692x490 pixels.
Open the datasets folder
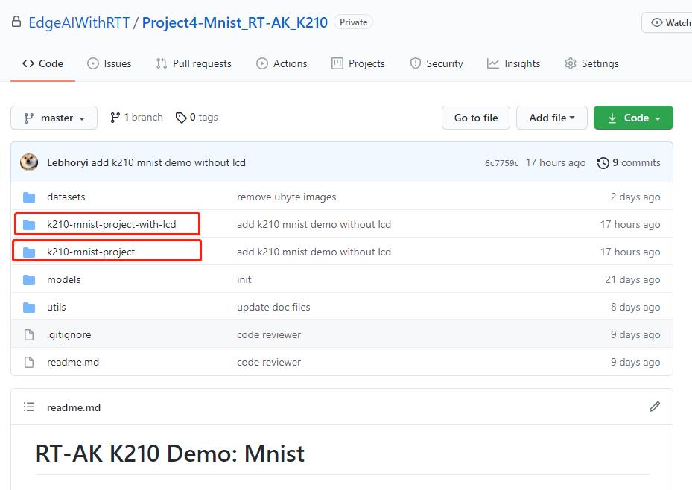66,197
